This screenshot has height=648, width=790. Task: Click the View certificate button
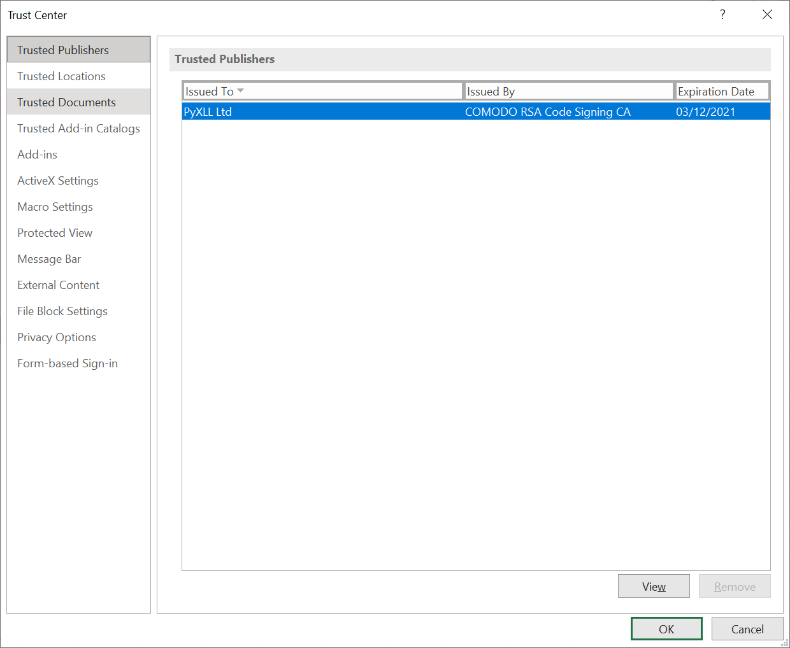[x=654, y=586]
